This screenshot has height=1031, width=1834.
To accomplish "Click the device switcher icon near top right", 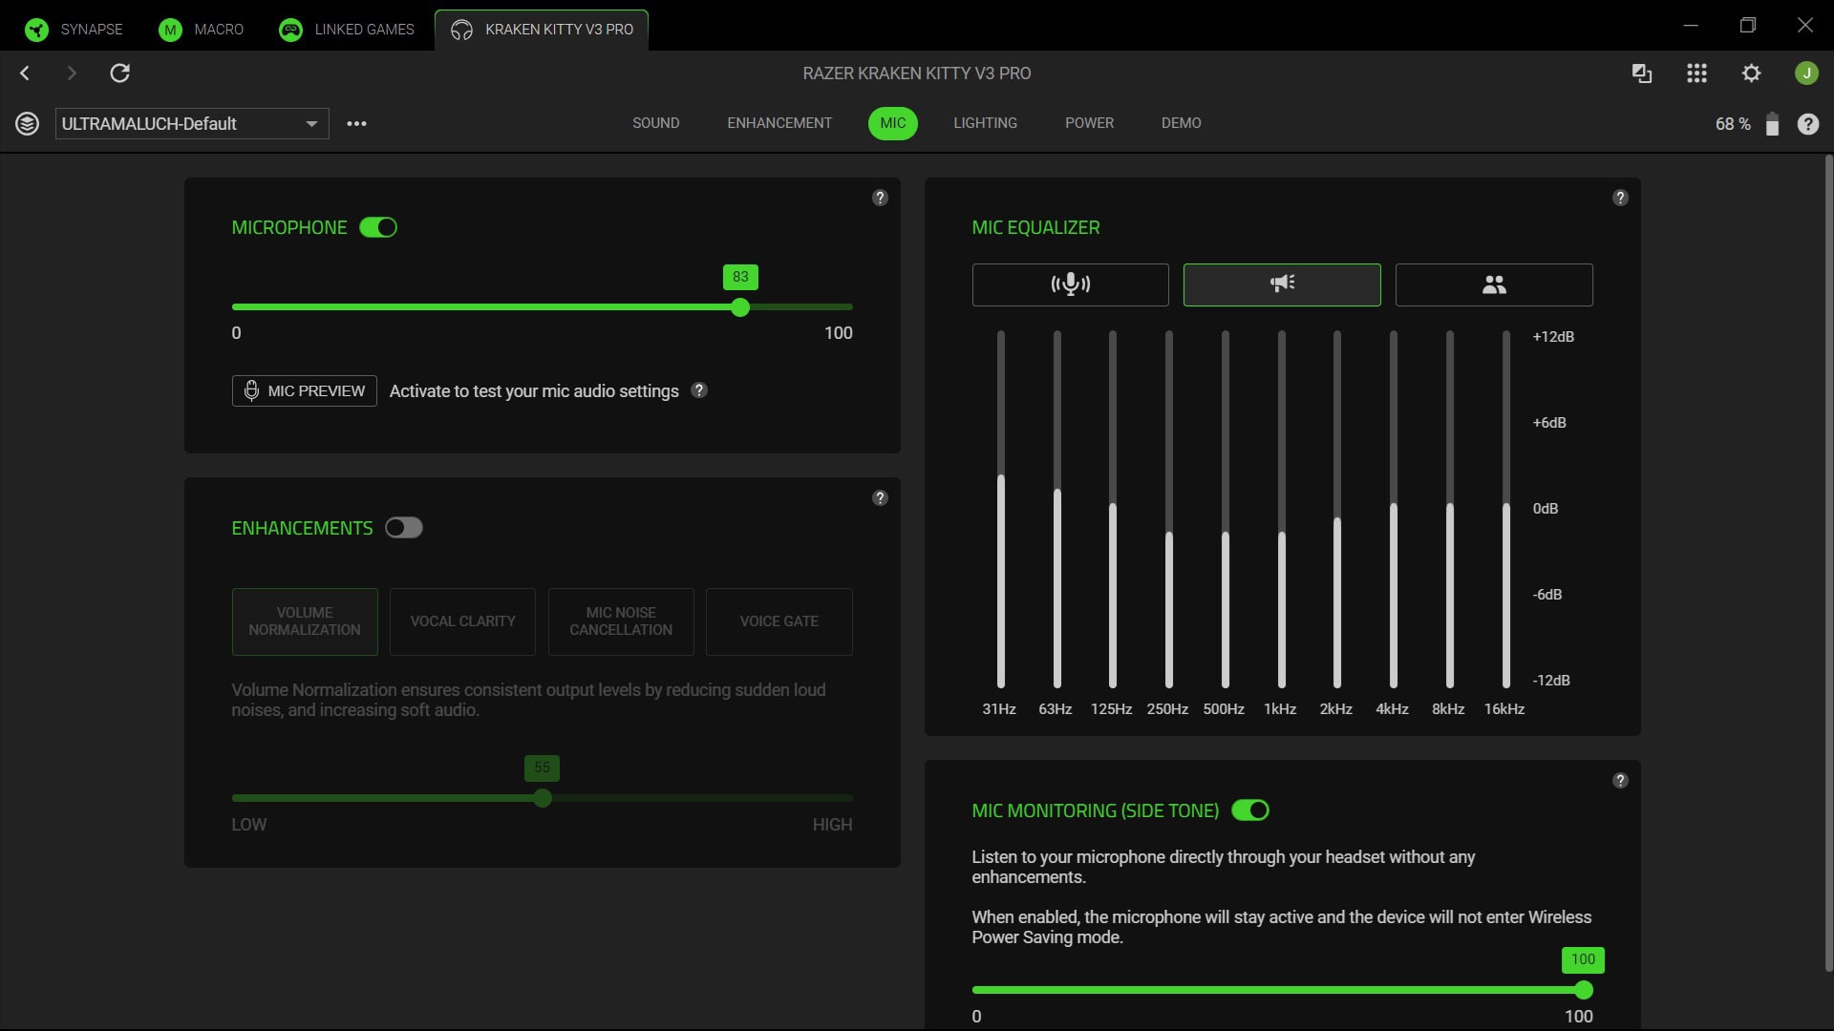I will (x=1642, y=73).
